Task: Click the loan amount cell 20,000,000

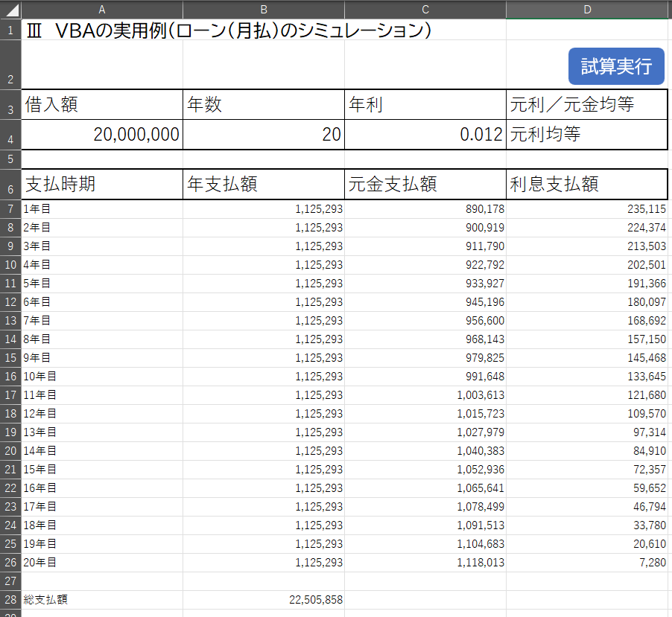Action: pyautogui.click(x=102, y=135)
